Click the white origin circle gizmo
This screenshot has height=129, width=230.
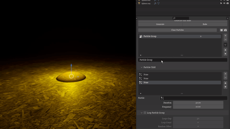tap(71, 76)
